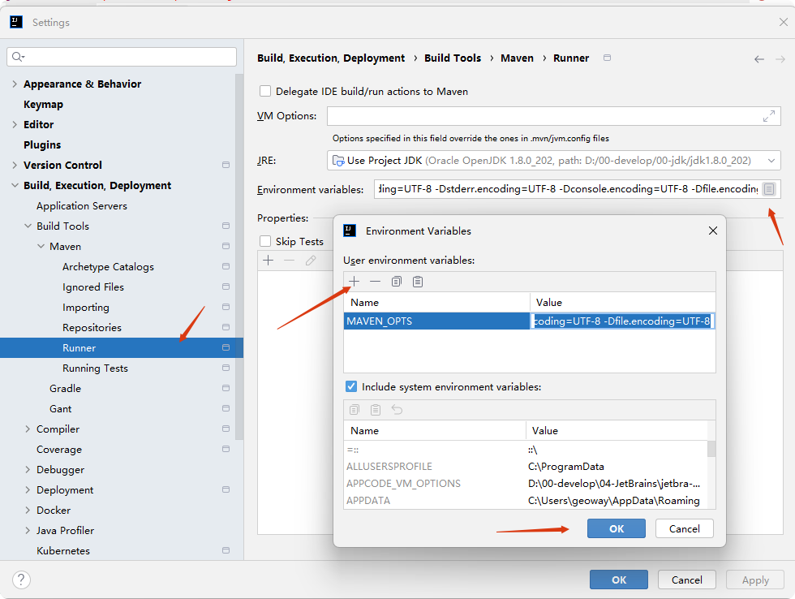Select MAVEN_OPTS name cell
Viewport: 795px width, 599px height.
[x=436, y=321]
